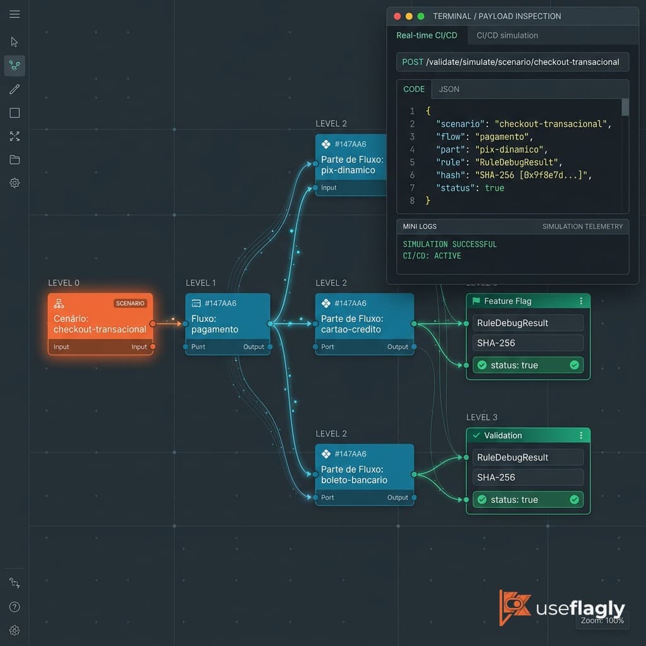Screen dimensions: 646x646
Task: Select the JSON tab in the terminal
Action: click(x=449, y=89)
